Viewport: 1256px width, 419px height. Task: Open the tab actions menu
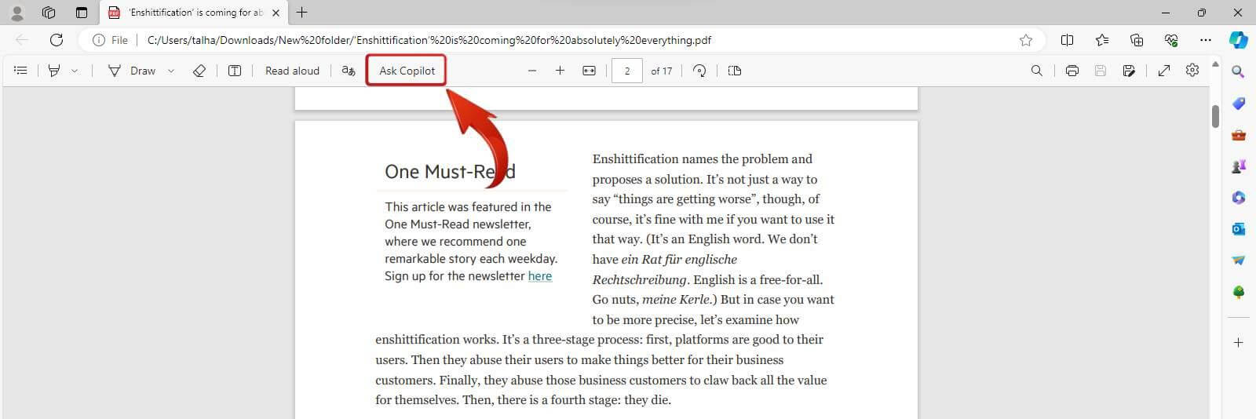81,13
